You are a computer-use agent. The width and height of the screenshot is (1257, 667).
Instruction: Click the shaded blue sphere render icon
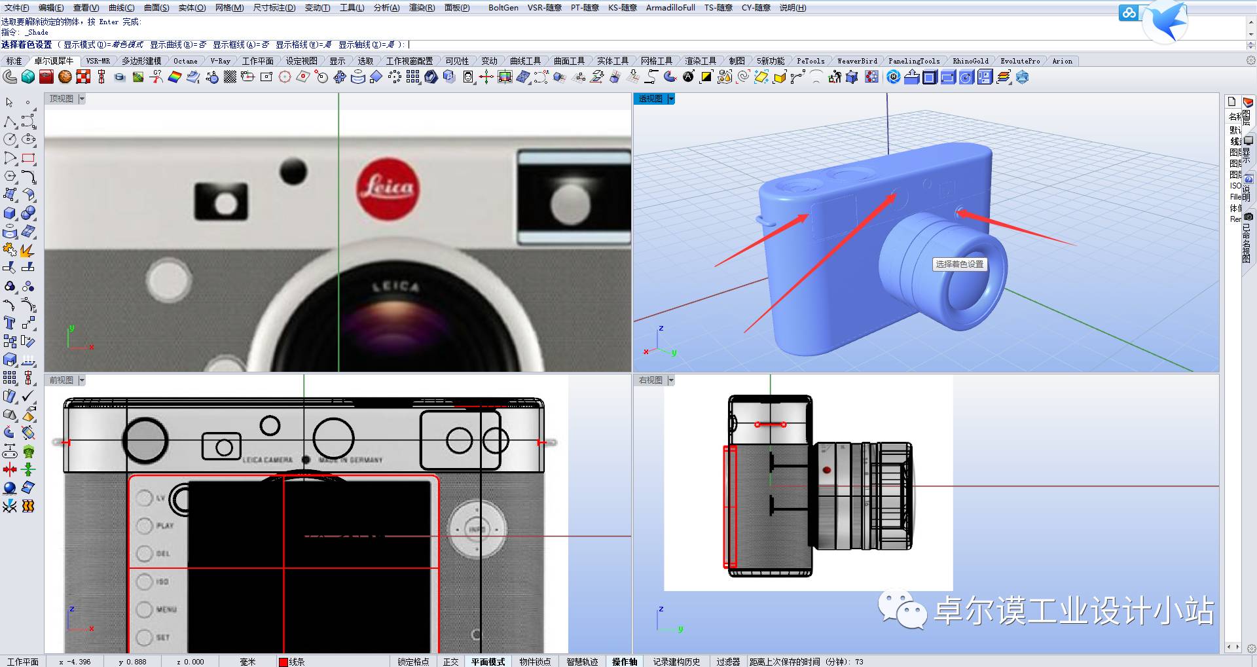pyautogui.click(x=9, y=488)
